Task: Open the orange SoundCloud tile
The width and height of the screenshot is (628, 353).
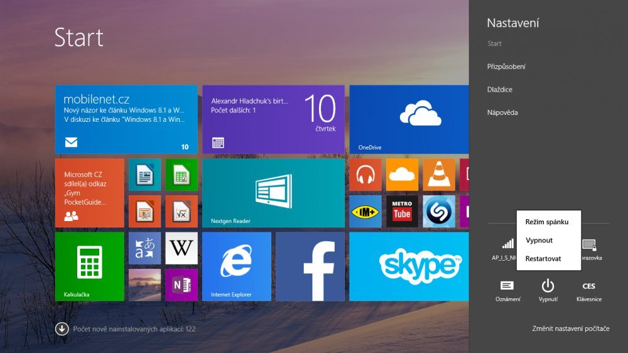Action: coord(402,175)
